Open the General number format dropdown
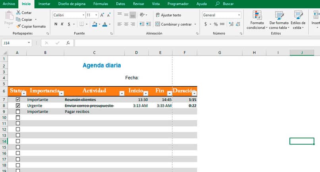320x172 pixels. tap(239, 15)
